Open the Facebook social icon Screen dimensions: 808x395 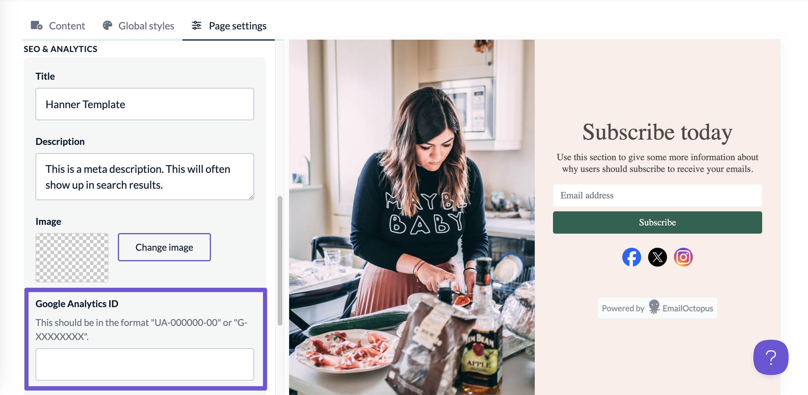[x=631, y=257]
